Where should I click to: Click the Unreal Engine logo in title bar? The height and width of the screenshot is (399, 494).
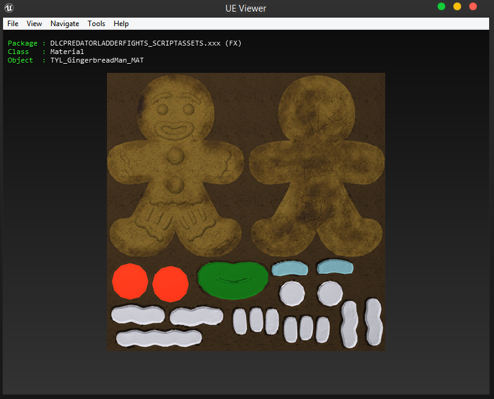point(10,8)
